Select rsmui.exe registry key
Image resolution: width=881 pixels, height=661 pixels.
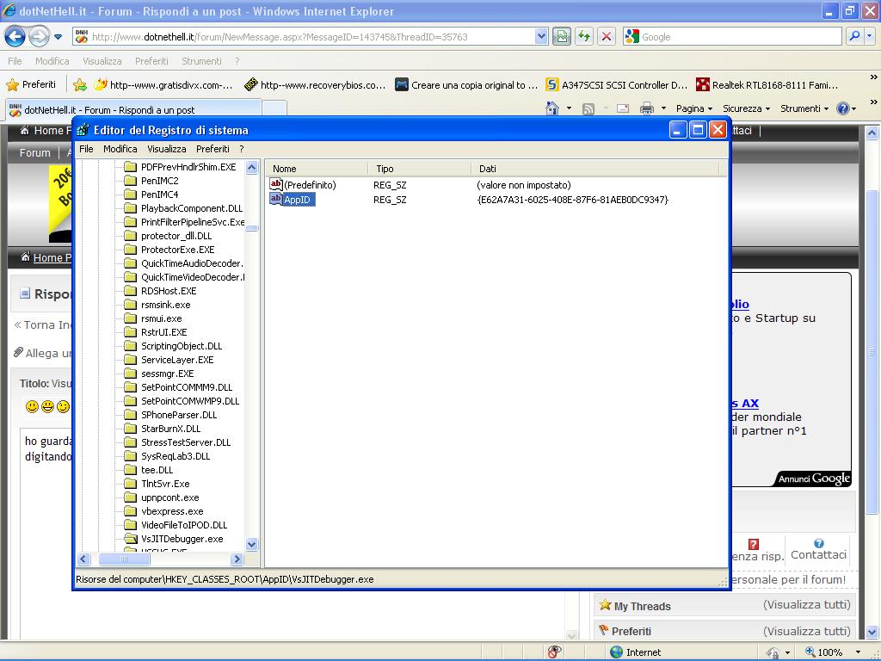(161, 318)
